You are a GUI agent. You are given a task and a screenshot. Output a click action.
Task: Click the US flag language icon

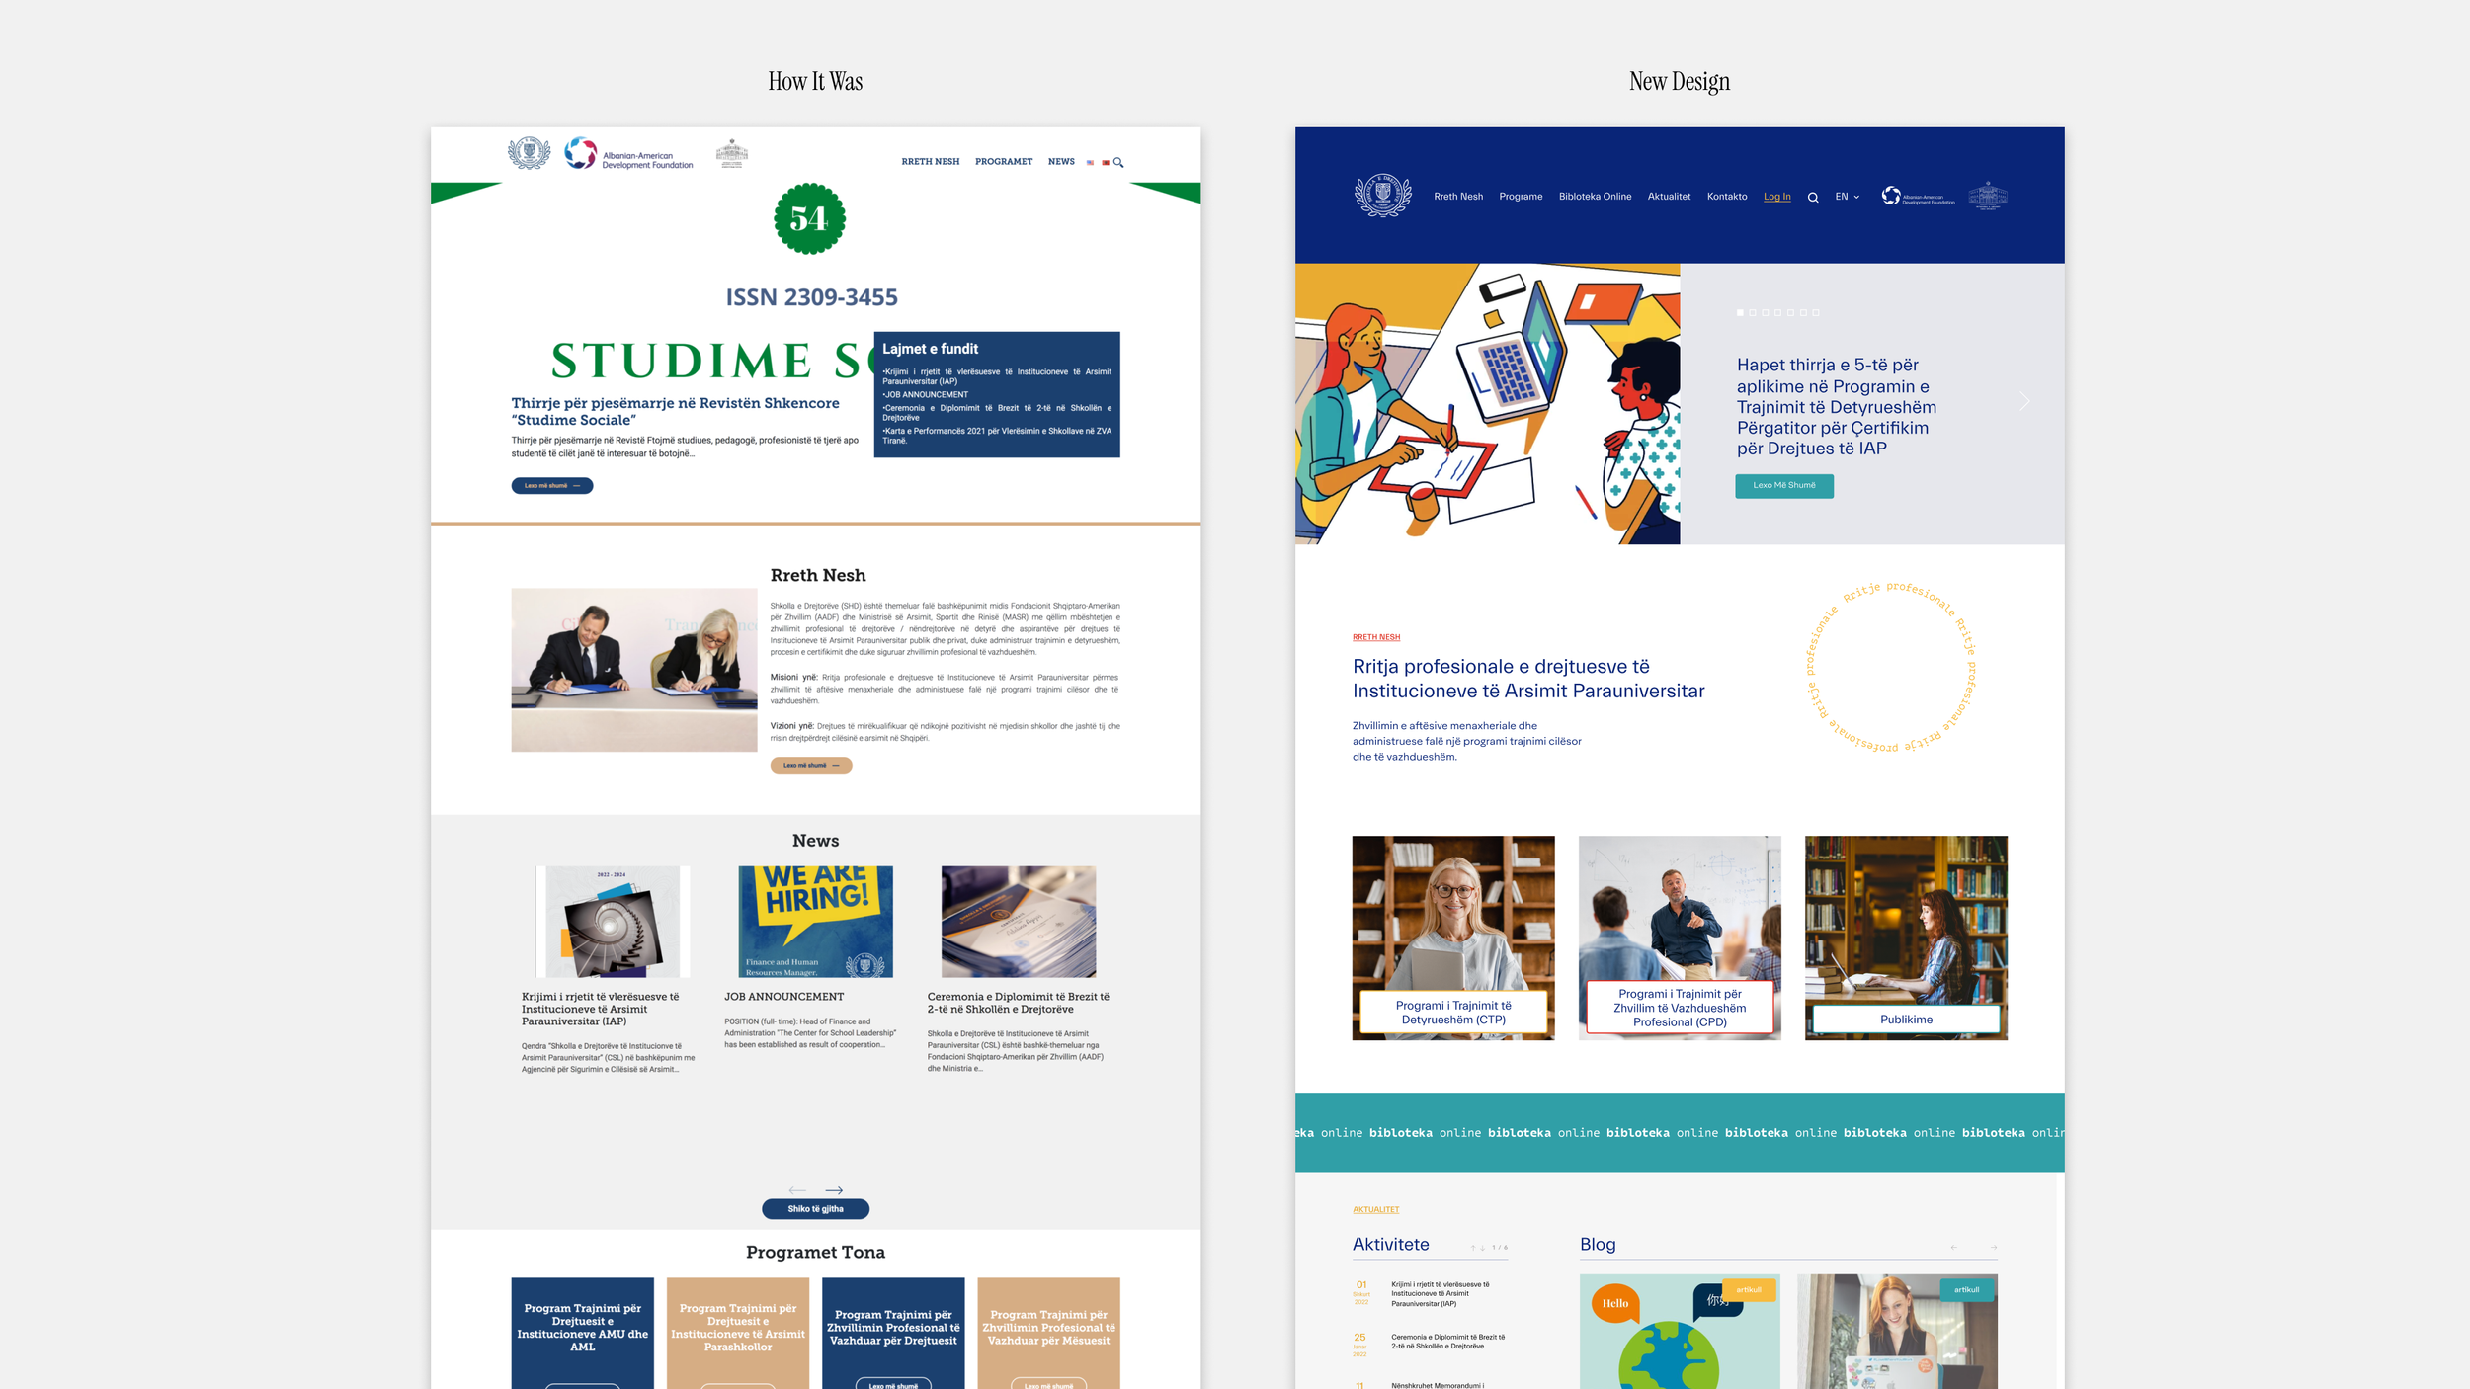click(x=1091, y=163)
